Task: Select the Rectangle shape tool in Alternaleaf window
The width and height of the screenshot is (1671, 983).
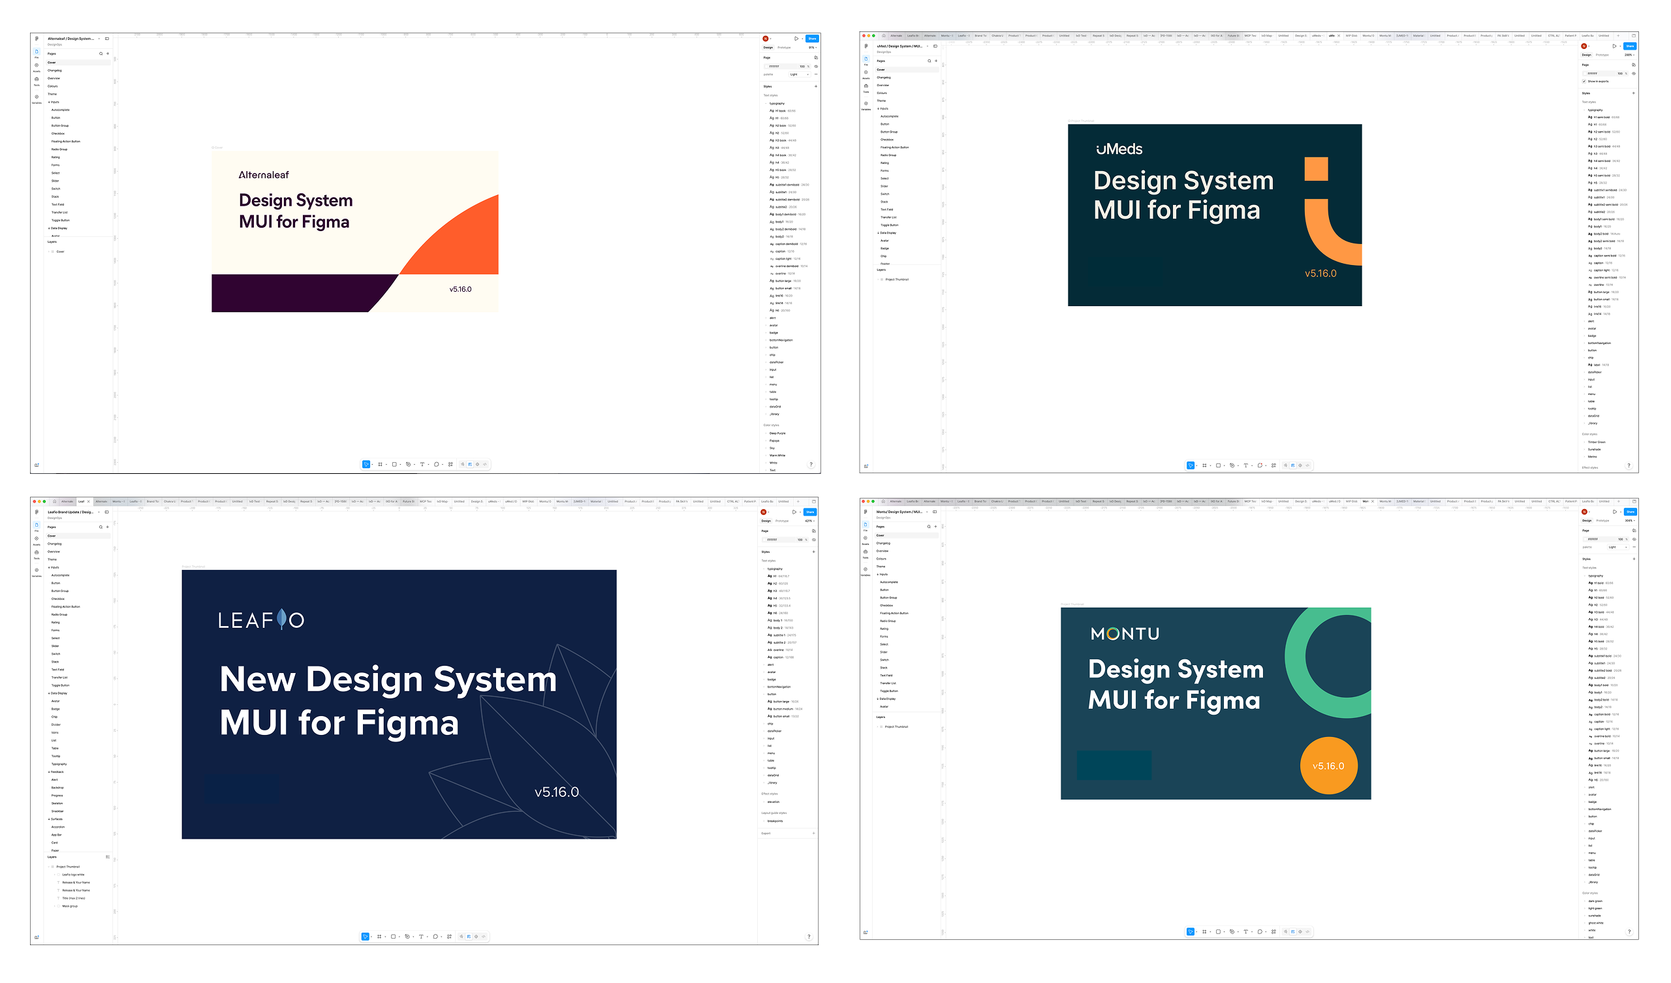Action: [394, 464]
